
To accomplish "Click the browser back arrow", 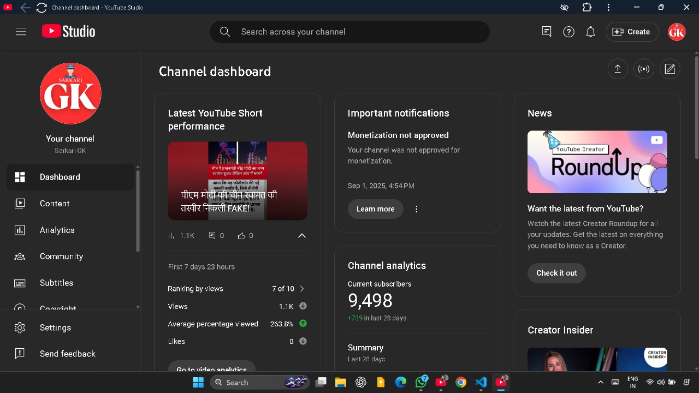I will click(x=25, y=8).
